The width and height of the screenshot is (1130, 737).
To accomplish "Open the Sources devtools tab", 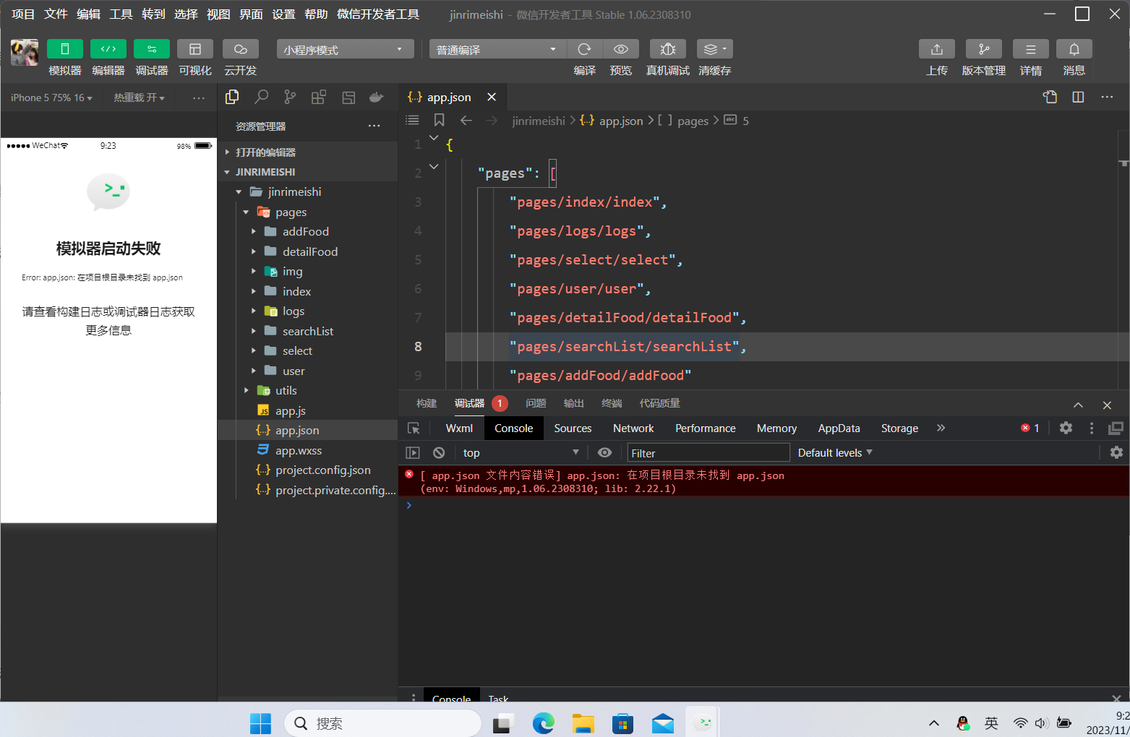I will pyautogui.click(x=573, y=428).
